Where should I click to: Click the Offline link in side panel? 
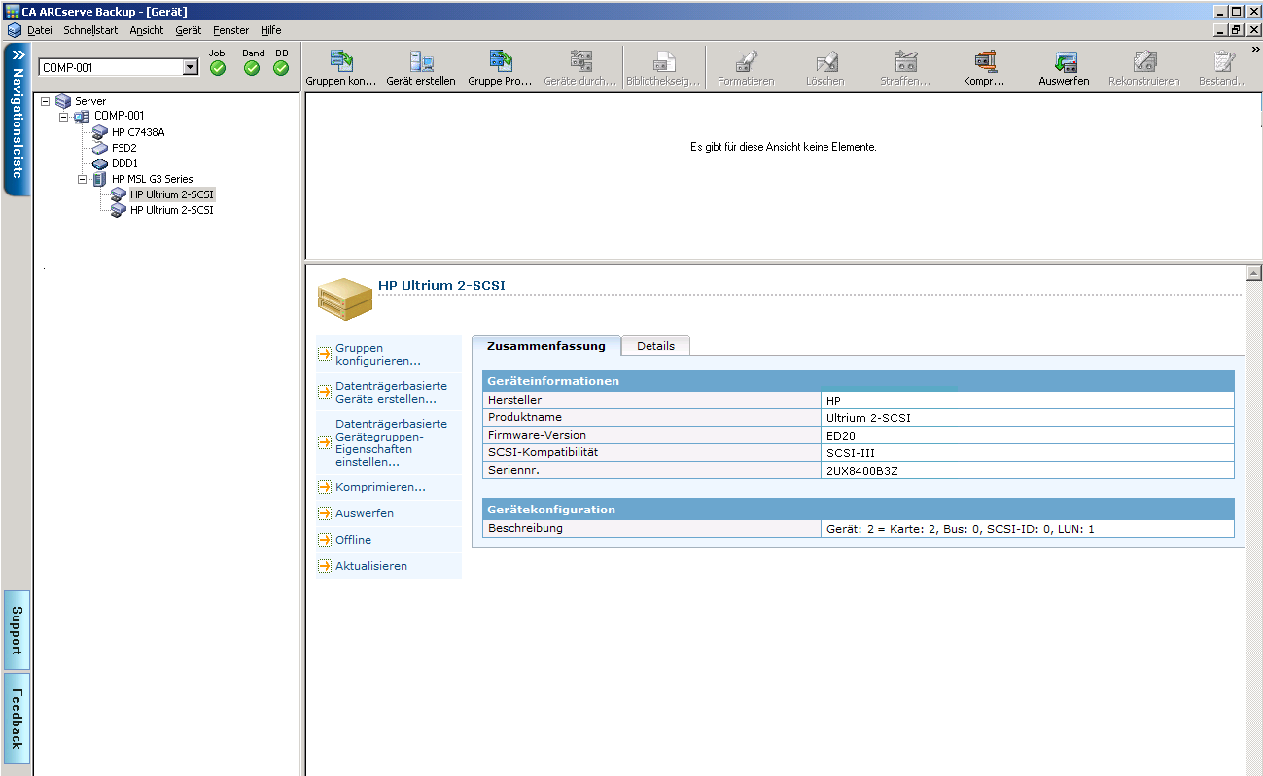click(353, 540)
